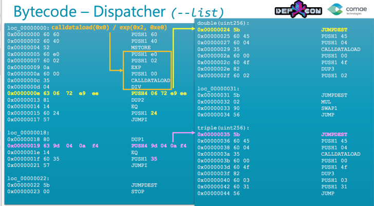This screenshot has width=374, height=206.
Task: Click address 0x00000014
Action: pos(24,106)
